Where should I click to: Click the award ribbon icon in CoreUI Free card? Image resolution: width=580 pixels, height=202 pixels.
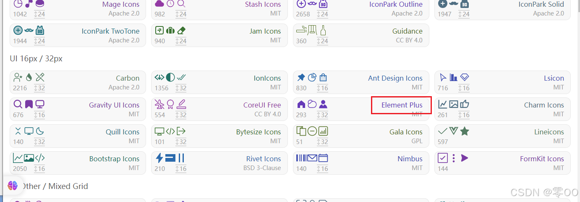(170, 104)
